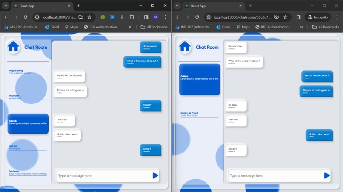Open All Bookmarks folder in right window

326,27
